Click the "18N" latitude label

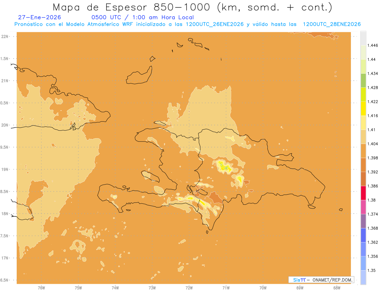(5, 214)
